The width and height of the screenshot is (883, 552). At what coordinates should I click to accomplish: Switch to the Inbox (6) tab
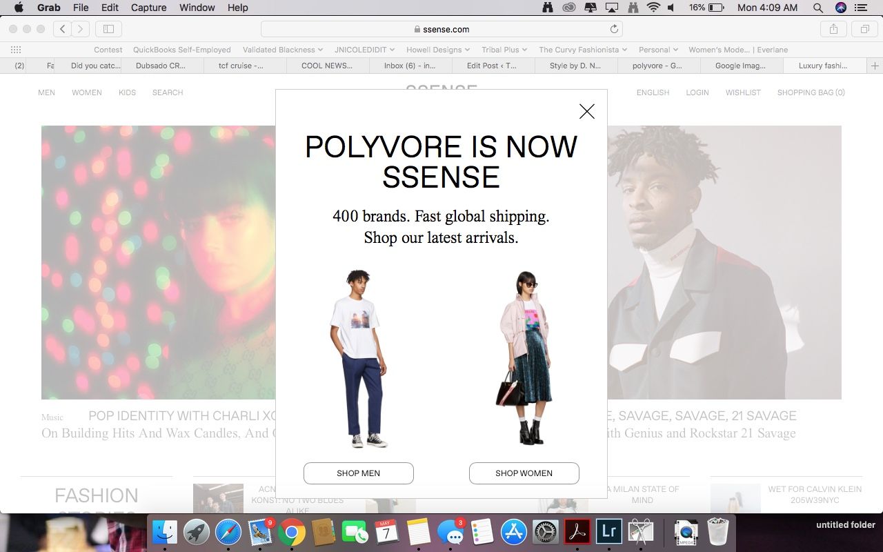[410, 66]
